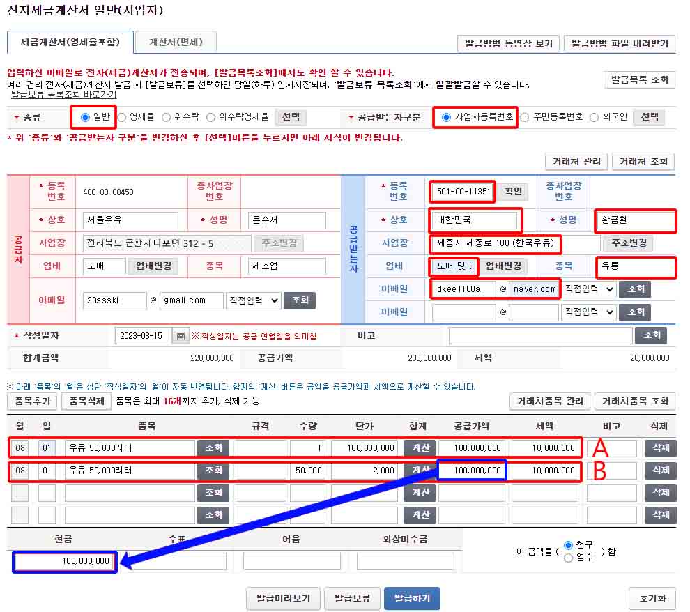Click recipient 주소변경 button
690x612 pixels.
coord(629,243)
